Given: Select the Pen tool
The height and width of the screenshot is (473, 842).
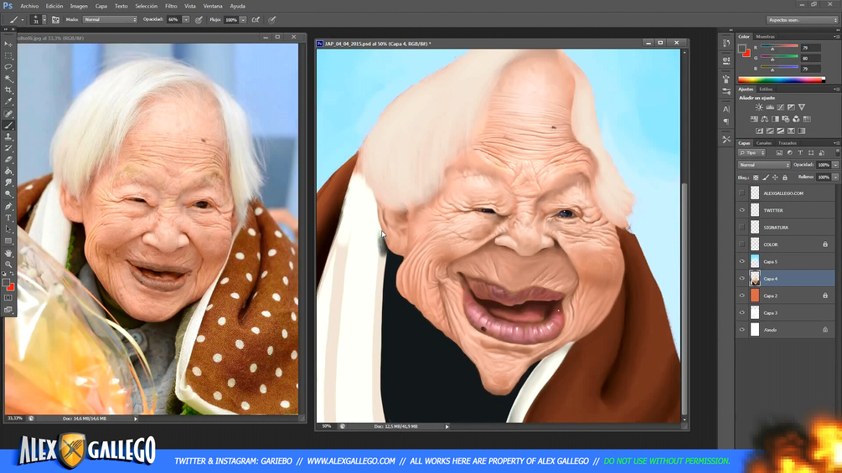Looking at the screenshot, I should [x=8, y=206].
